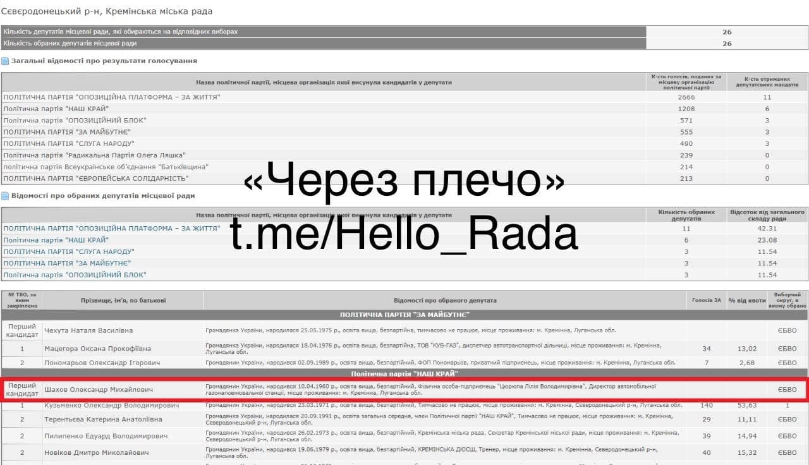Click the t.me/Hello_Rada watermark text

tap(403, 234)
